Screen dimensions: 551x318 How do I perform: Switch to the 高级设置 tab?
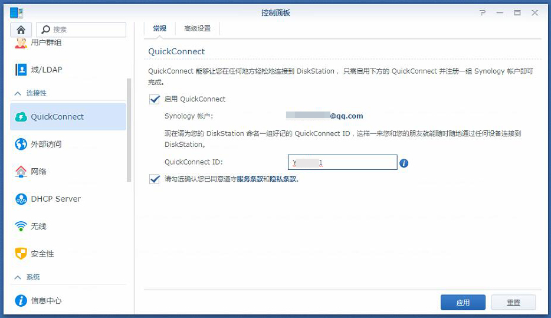click(x=197, y=28)
